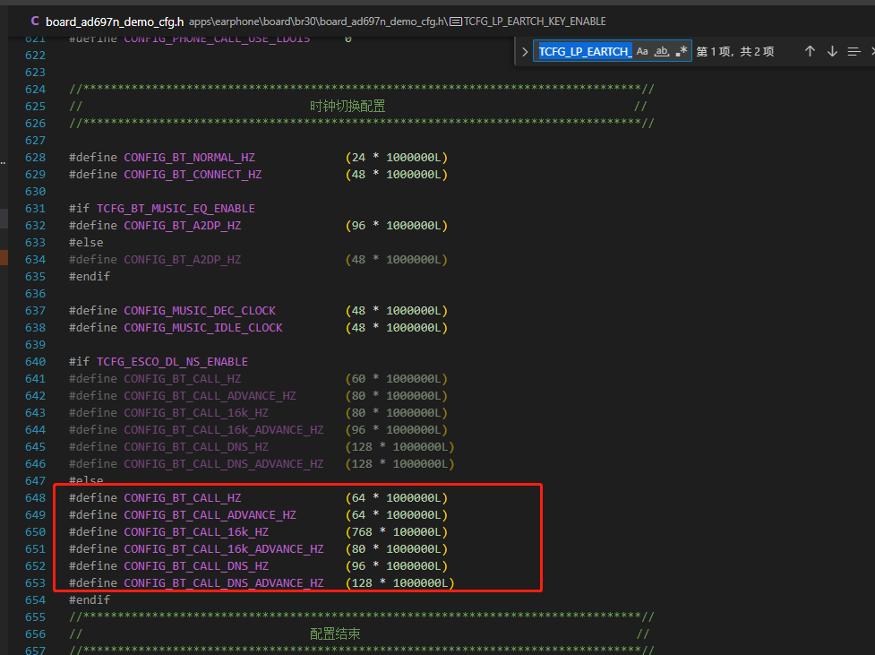This screenshot has width=875, height=655.
Task: Open the apps breadcrumb segment
Action: coord(200,22)
